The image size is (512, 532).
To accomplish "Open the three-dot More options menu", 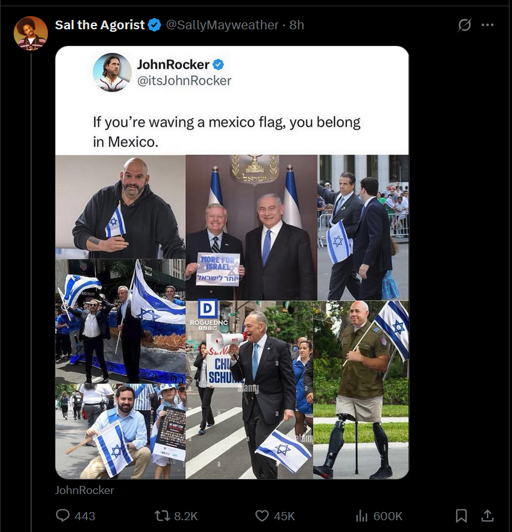I will (x=488, y=25).
